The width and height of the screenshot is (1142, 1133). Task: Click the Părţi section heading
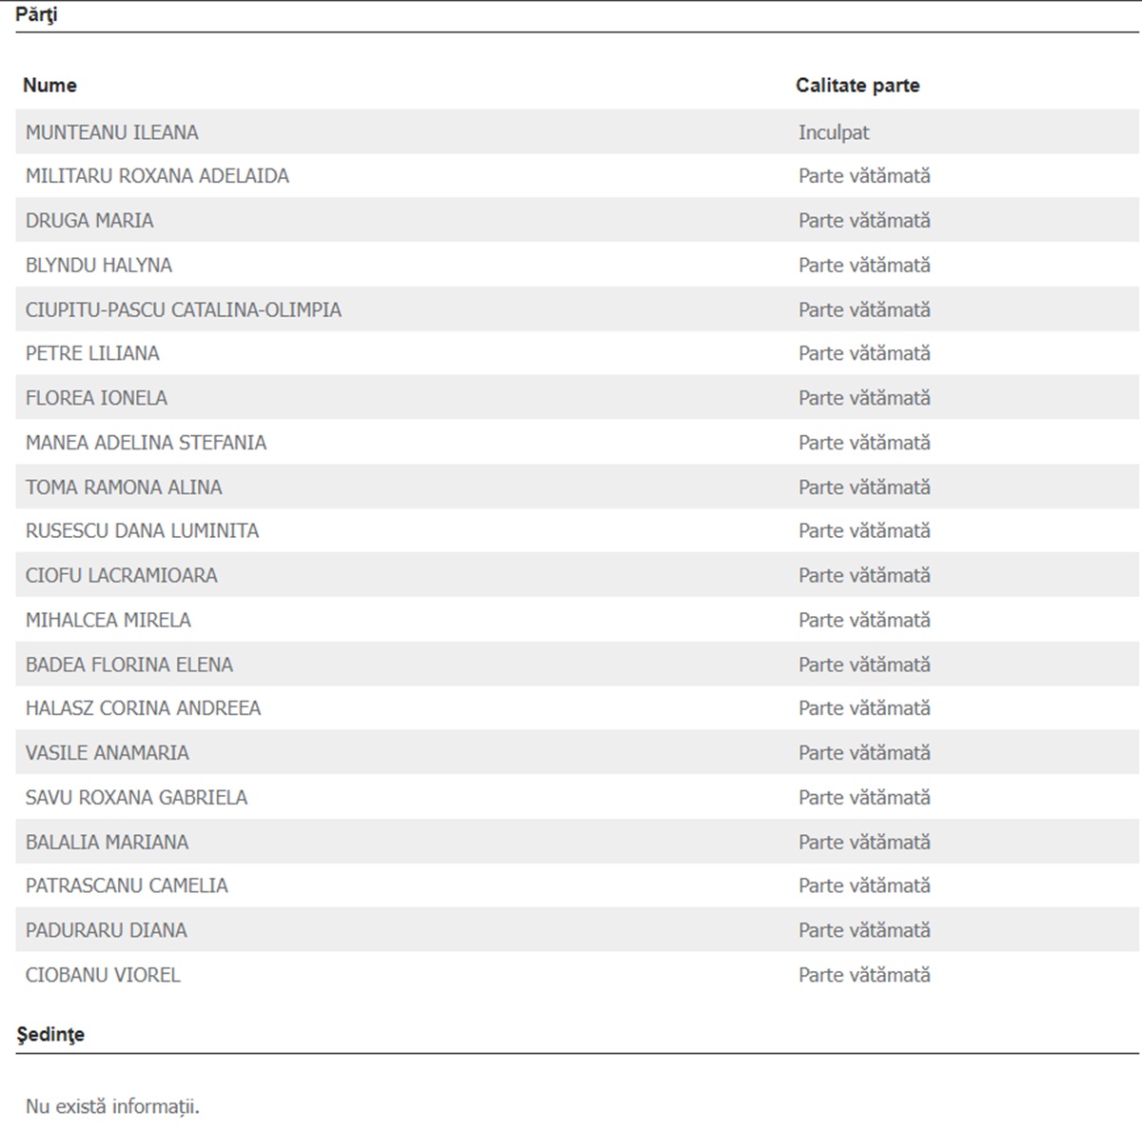[36, 15]
